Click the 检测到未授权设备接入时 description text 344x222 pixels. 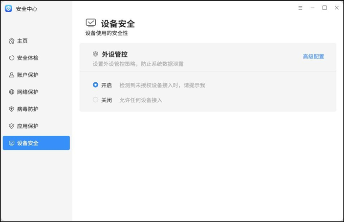(149, 85)
